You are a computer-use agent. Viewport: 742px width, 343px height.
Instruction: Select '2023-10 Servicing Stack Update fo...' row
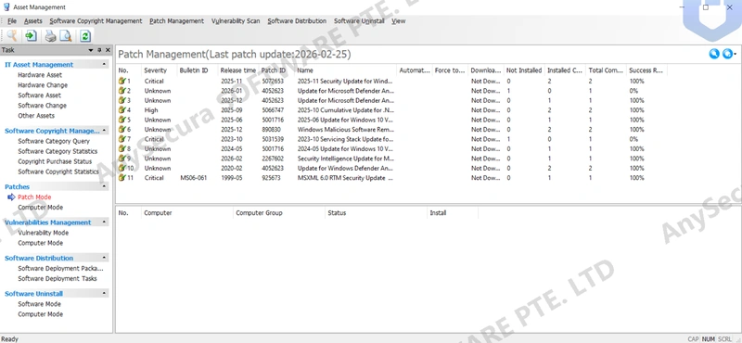(x=391, y=139)
